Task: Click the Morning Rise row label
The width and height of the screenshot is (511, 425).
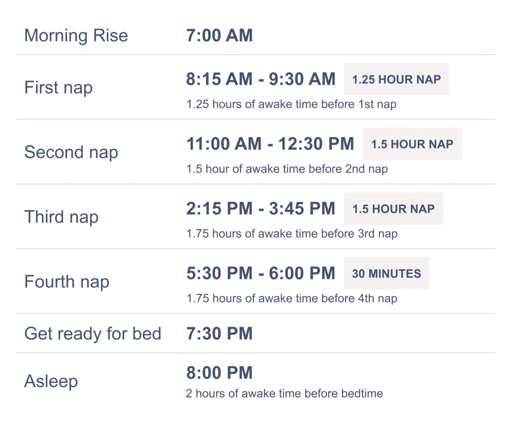Action: (76, 36)
